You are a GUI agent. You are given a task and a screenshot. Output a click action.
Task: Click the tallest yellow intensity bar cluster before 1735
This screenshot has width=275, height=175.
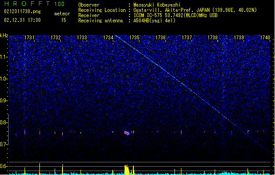pyautogui.click(x=127, y=170)
